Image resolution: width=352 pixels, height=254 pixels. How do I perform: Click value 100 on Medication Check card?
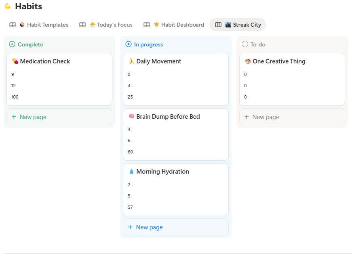pos(15,97)
